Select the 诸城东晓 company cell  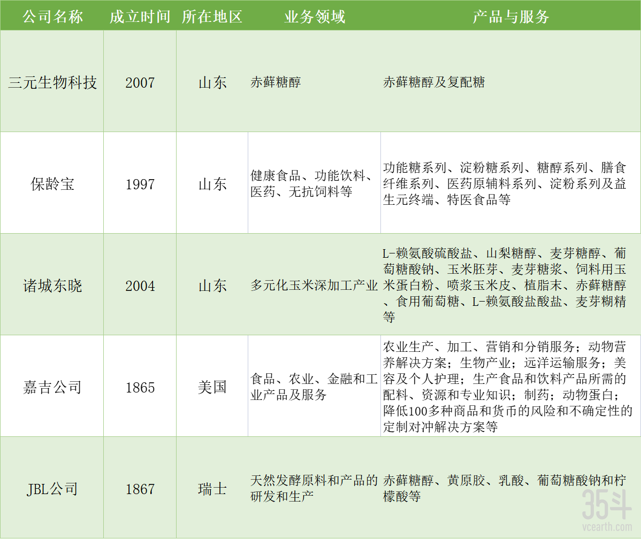pyautogui.click(x=52, y=286)
